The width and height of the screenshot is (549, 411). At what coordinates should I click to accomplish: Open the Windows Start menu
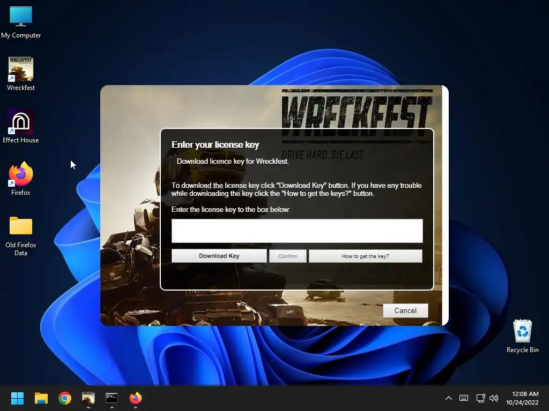click(17, 398)
